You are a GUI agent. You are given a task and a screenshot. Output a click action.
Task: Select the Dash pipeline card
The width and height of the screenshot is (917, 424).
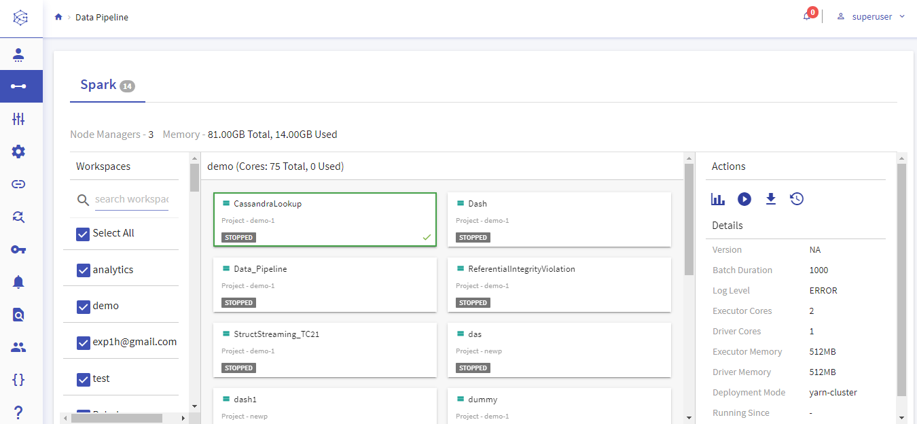pyautogui.click(x=559, y=219)
